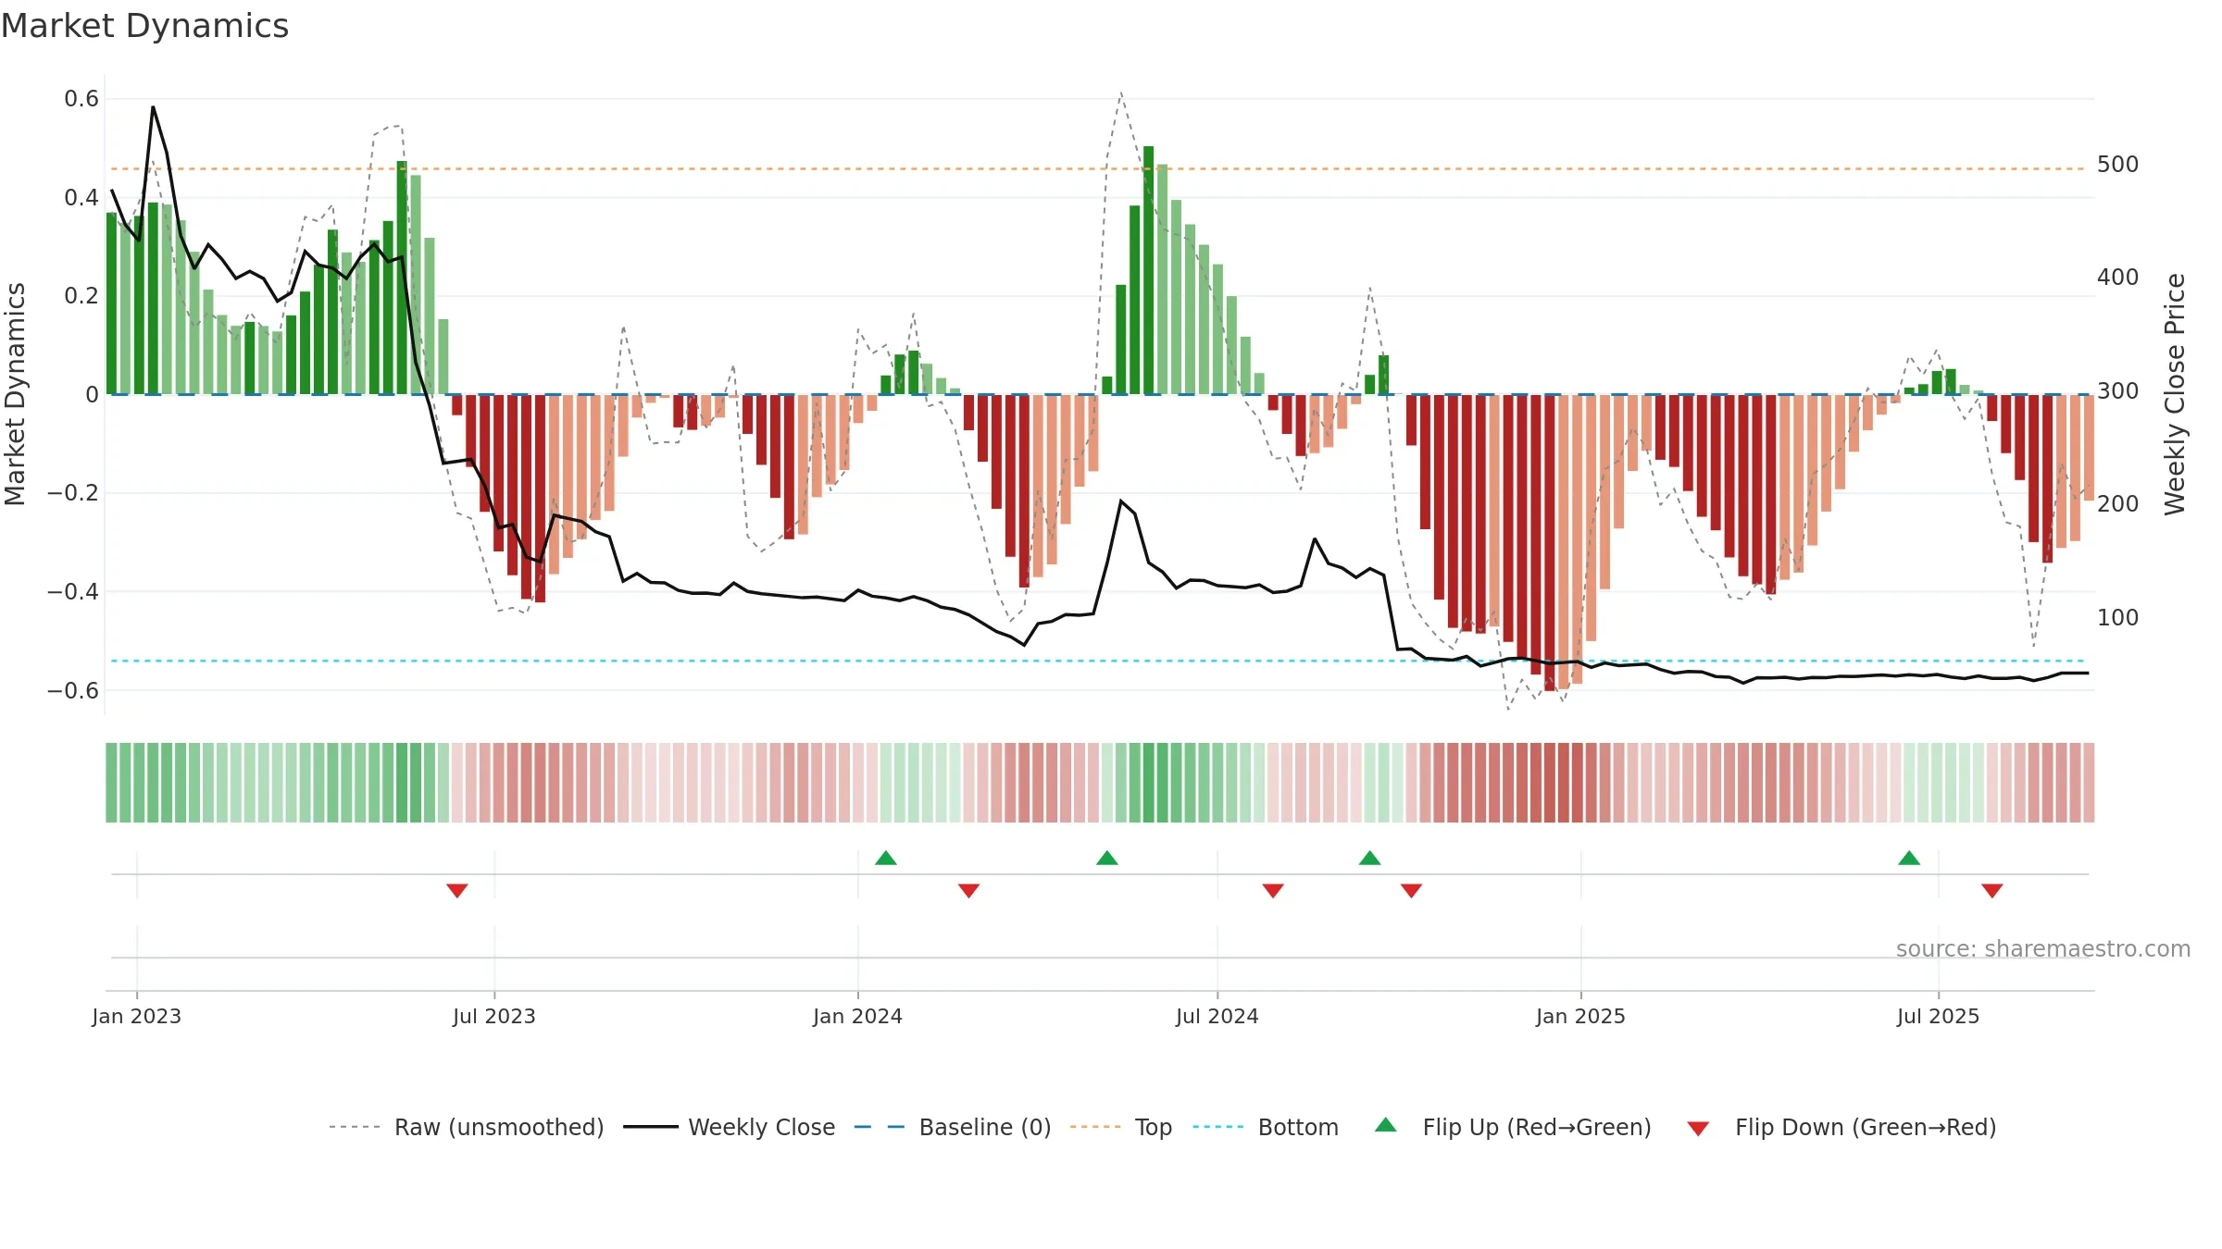Click the green flip-up marker before Jul 2024
Viewport: 2222px width, 1249px height.
(1107, 858)
